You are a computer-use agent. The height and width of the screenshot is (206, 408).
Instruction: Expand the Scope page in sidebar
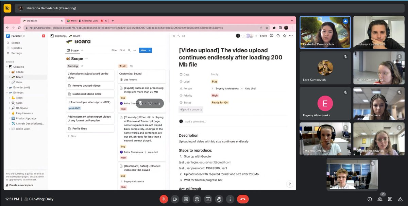(x=10, y=72)
